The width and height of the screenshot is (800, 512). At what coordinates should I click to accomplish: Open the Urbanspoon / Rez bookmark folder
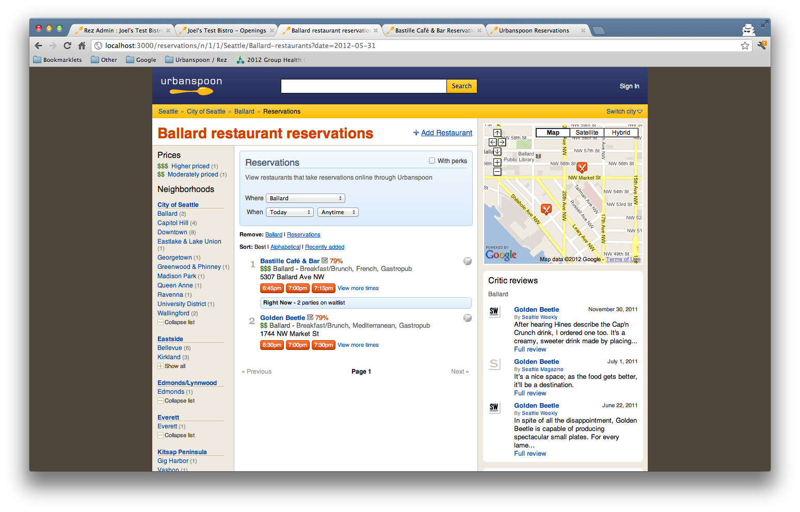point(196,60)
